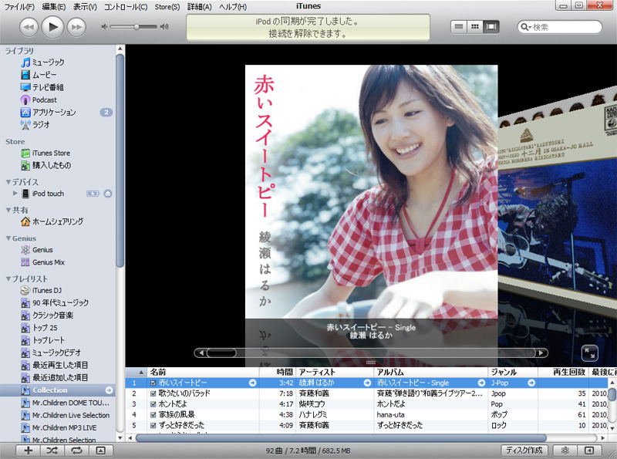Eject the iPod touch
Image resolution: width=617 pixels, height=459 pixels.
click(108, 194)
